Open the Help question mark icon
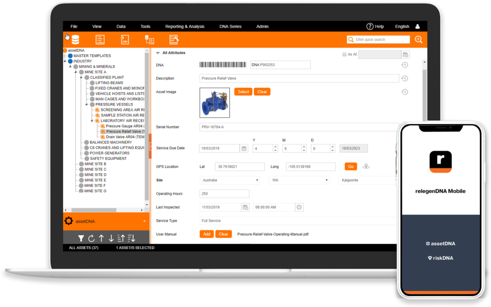 point(370,26)
